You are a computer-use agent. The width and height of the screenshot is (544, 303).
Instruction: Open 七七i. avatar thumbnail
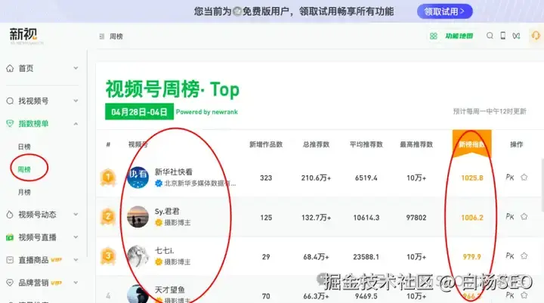click(138, 256)
